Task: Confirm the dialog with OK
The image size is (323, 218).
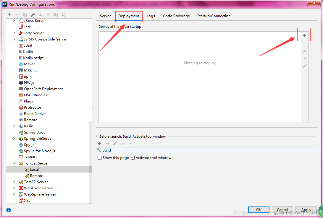Action: point(259,210)
